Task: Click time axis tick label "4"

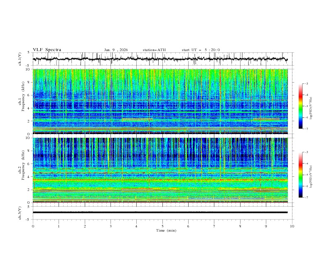Action: (136, 226)
